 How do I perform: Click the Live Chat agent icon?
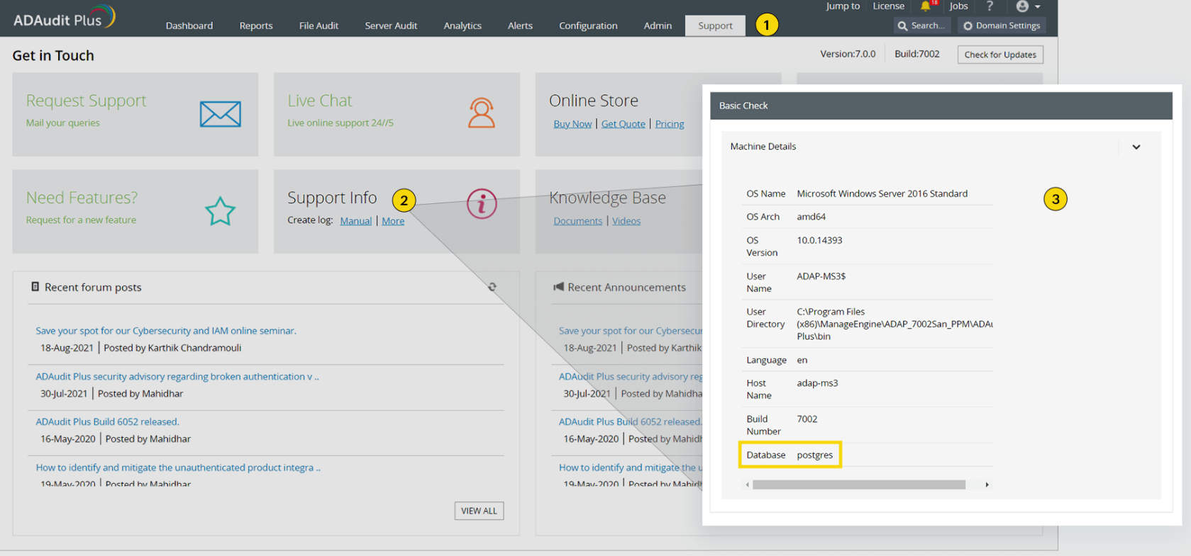482,113
